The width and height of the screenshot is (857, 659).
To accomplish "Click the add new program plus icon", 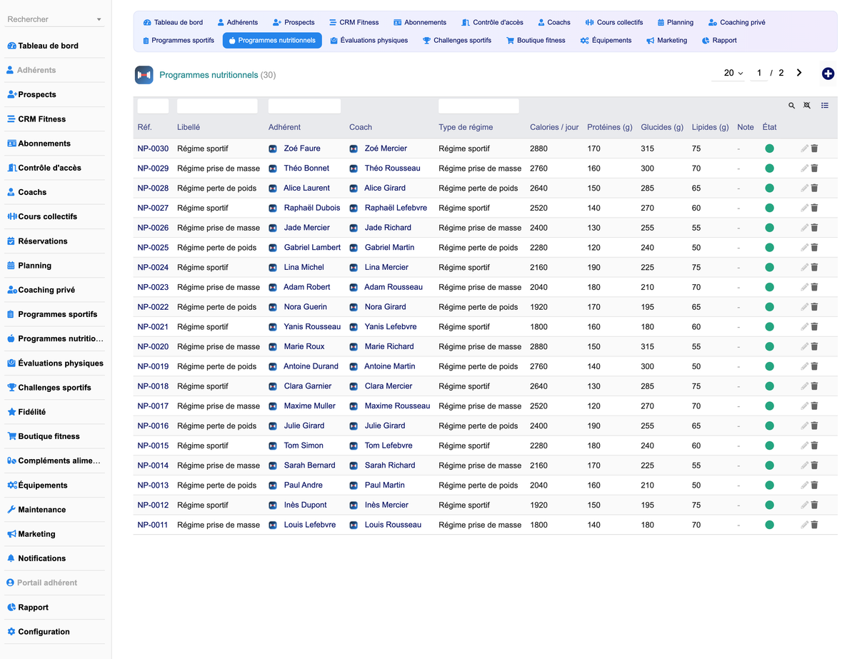I will click(828, 74).
